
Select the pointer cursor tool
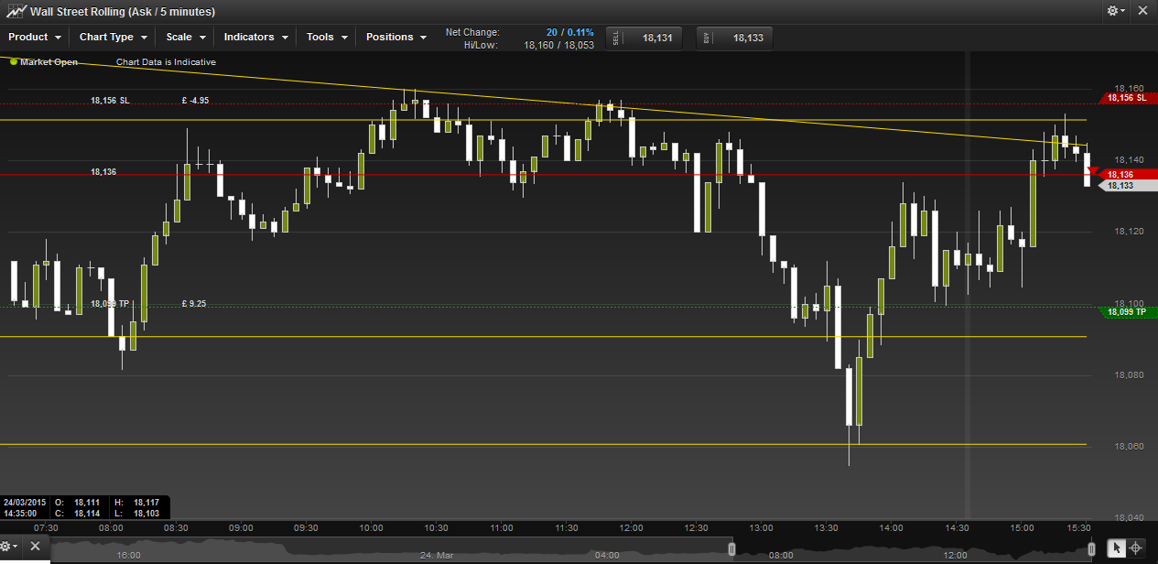1117,548
